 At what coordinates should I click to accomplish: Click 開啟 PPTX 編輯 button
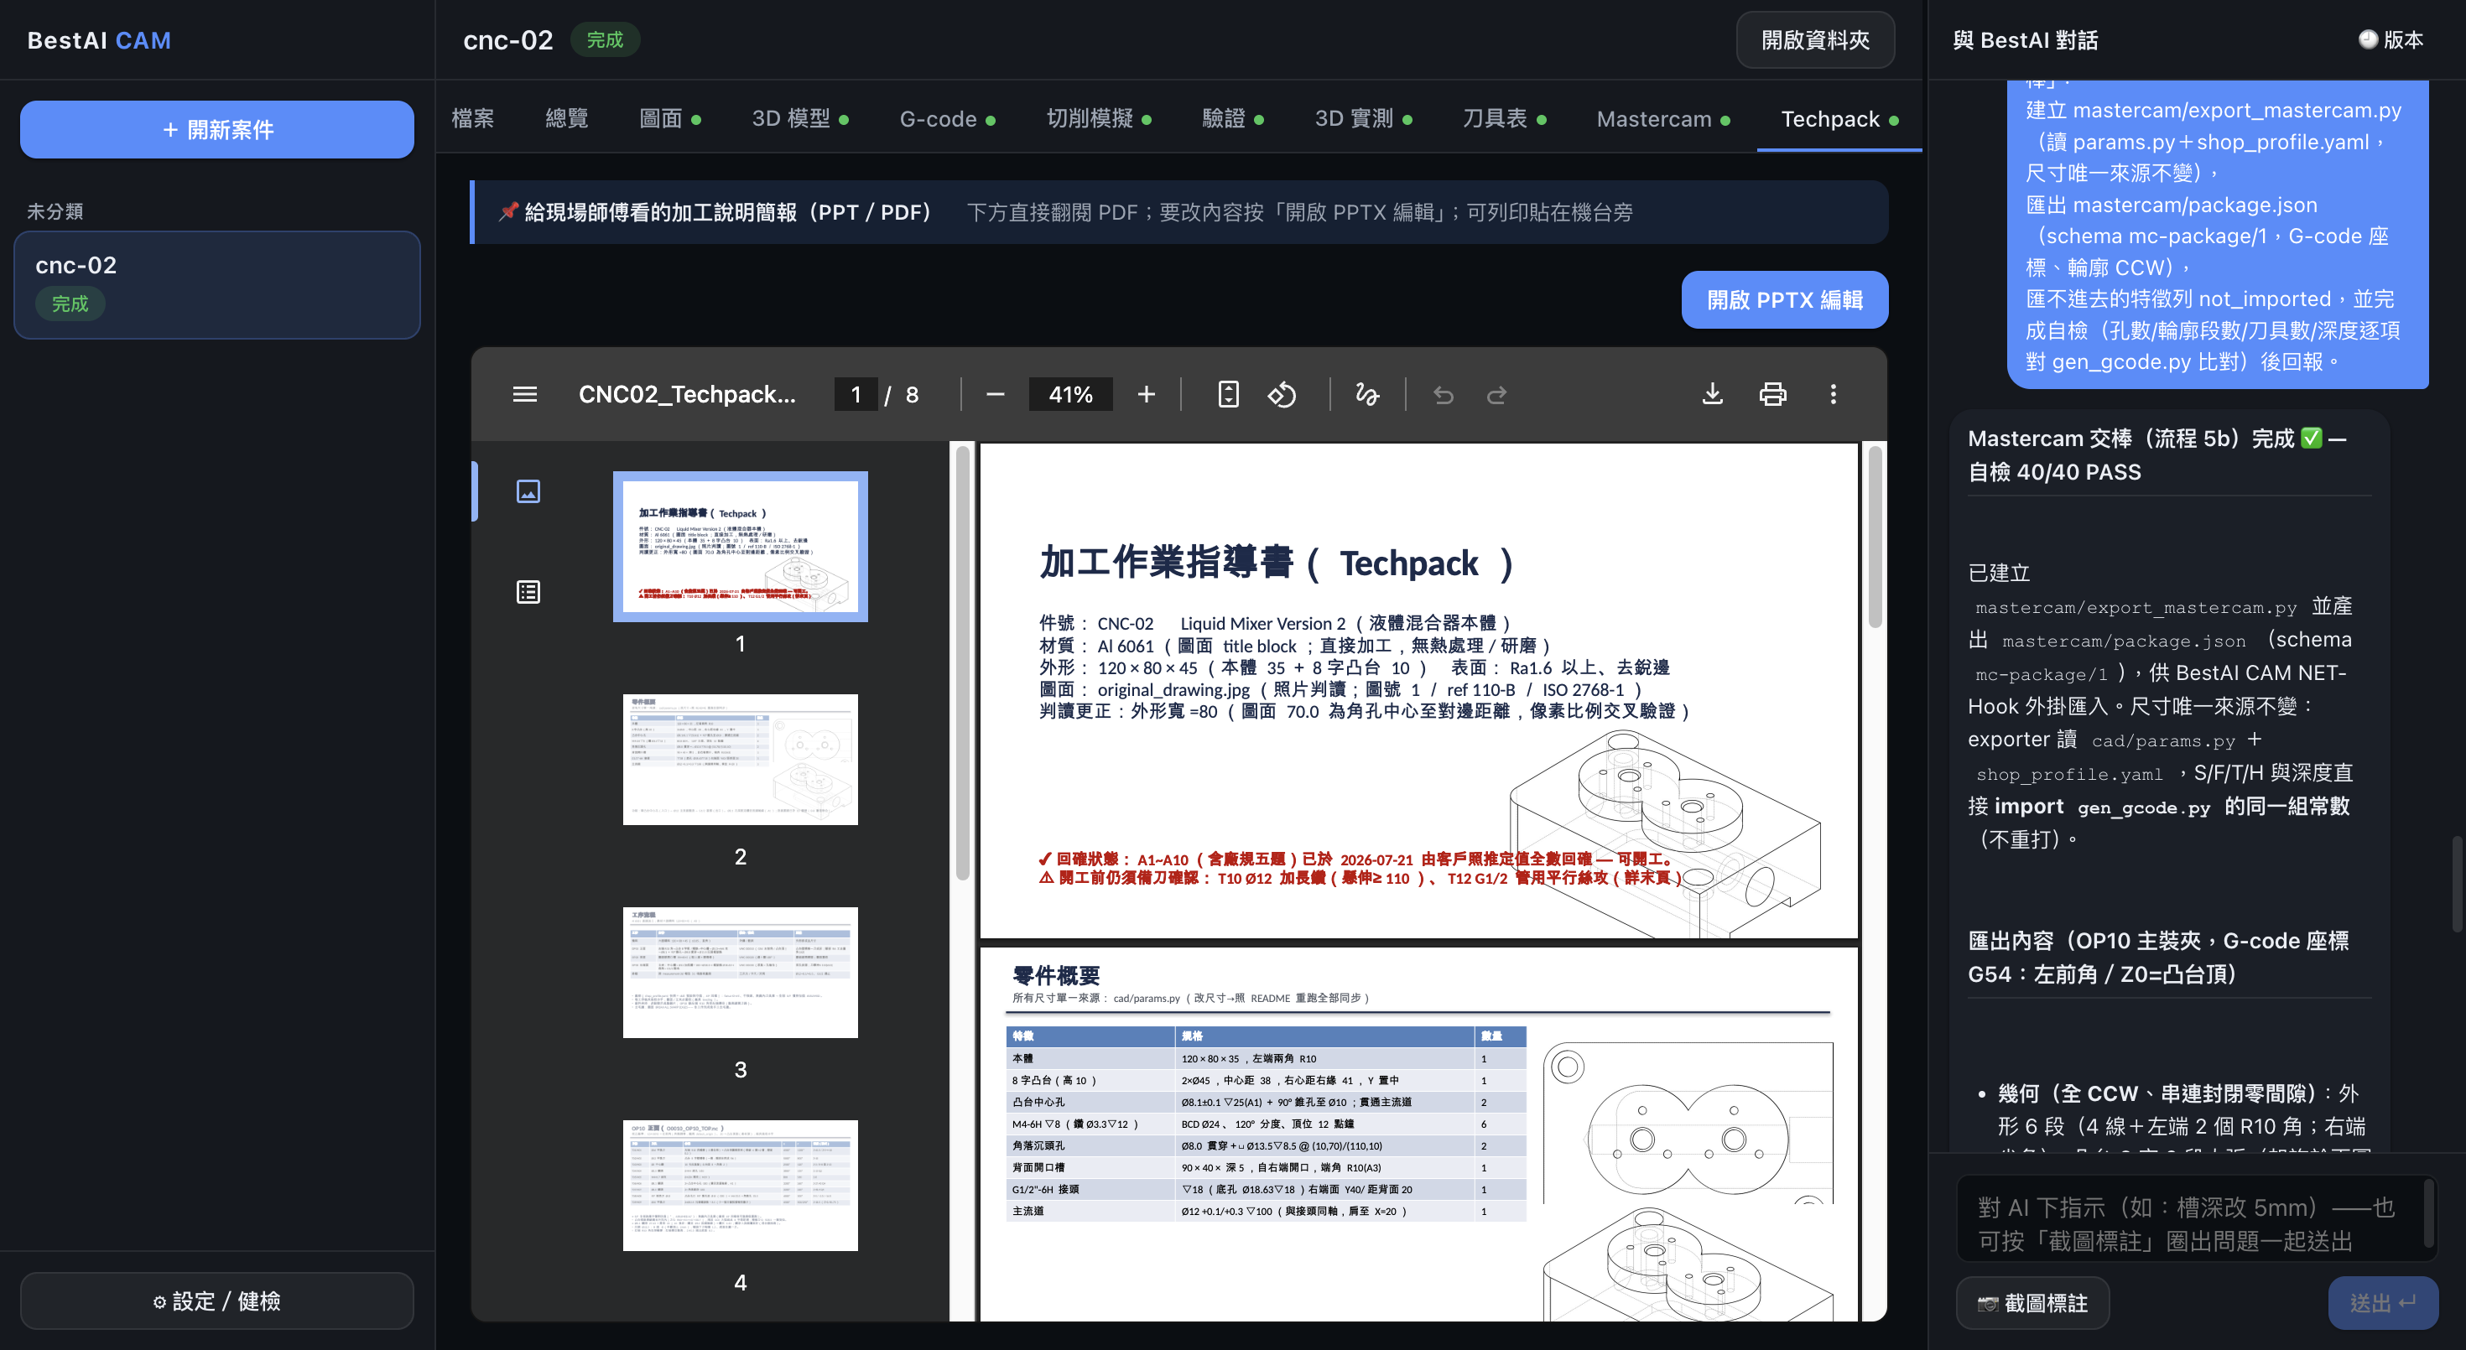pyautogui.click(x=1784, y=299)
